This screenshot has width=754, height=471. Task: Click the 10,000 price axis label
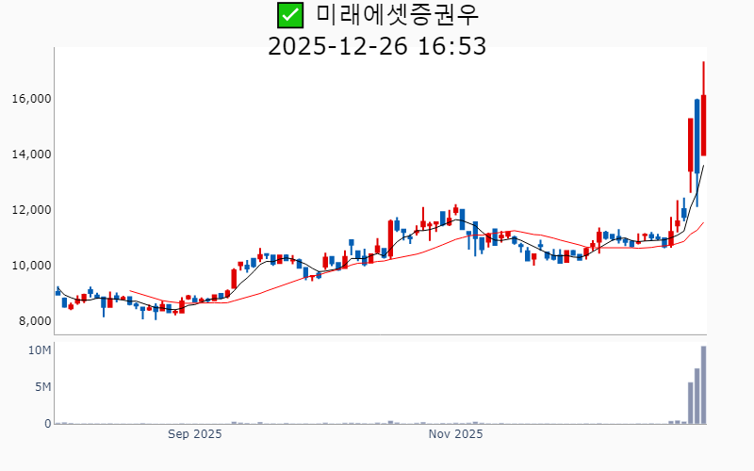[31, 266]
